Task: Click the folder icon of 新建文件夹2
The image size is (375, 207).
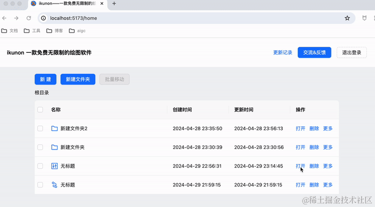Action: click(x=54, y=128)
